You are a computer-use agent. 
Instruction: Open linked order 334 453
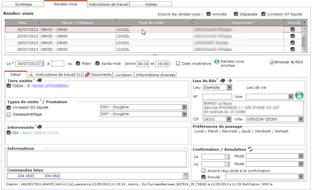(x=20, y=176)
